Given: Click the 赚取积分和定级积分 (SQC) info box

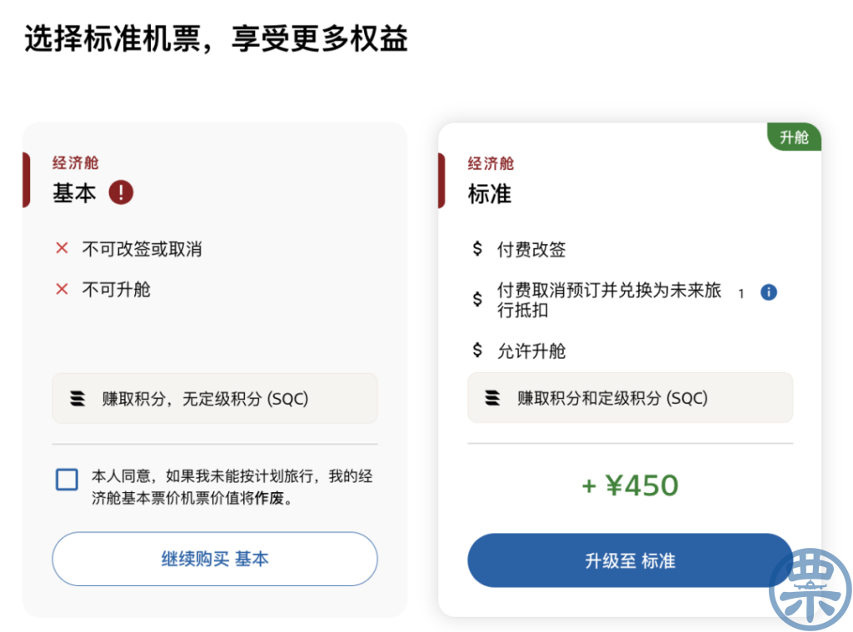Looking at the screenshot, I should point(630,397).
